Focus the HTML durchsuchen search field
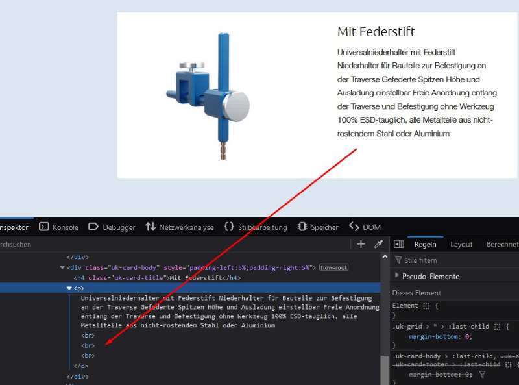The width and height of the screenshot is (519, 385). pyautogui.click(x=174, y=245)
